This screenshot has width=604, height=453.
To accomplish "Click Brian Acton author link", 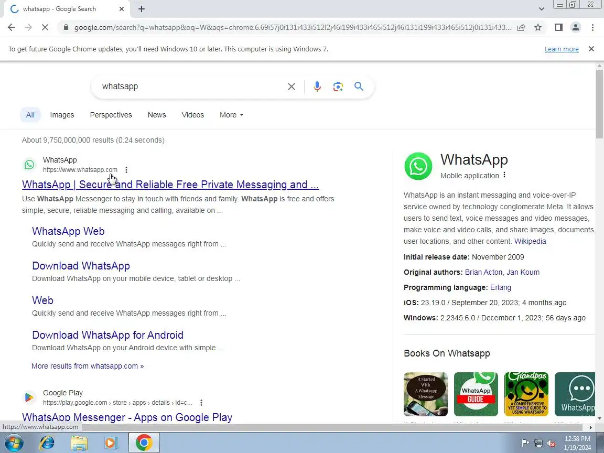I will 484,272.
